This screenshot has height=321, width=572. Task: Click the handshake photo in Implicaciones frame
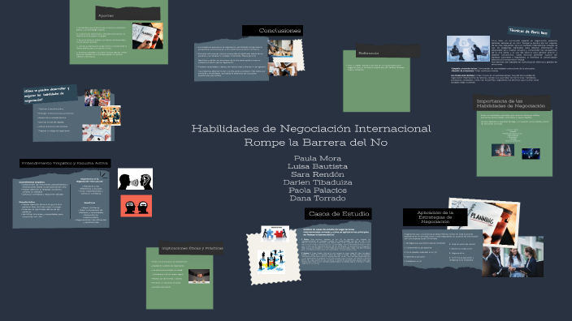199,276
